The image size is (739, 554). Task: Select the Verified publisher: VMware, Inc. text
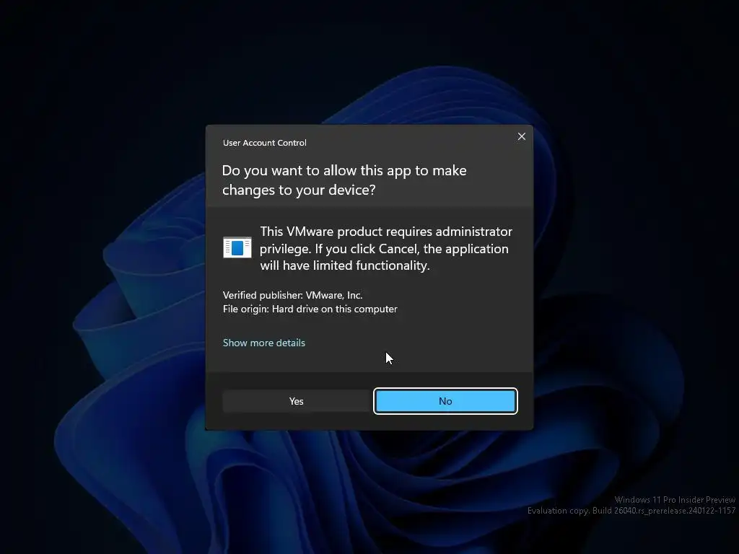293,295
